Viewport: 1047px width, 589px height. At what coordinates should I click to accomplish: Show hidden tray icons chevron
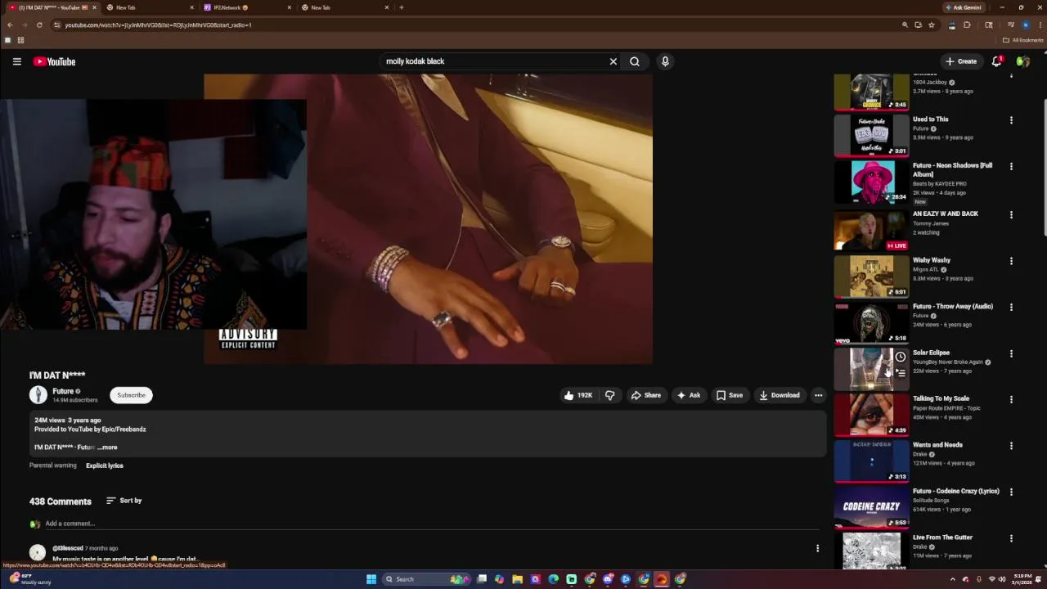tap(953, 579)
